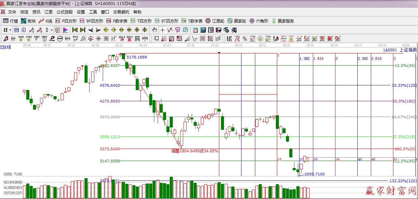Select the percent (%) retracement tool

[245, 39]
